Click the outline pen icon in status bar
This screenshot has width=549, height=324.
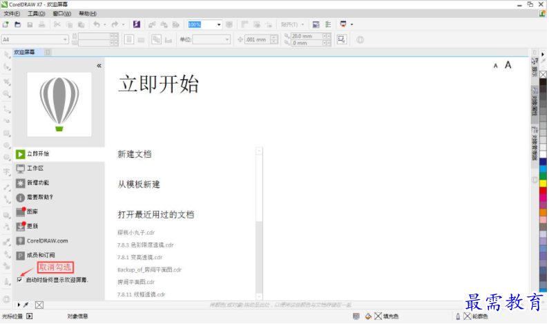[458, 316]
